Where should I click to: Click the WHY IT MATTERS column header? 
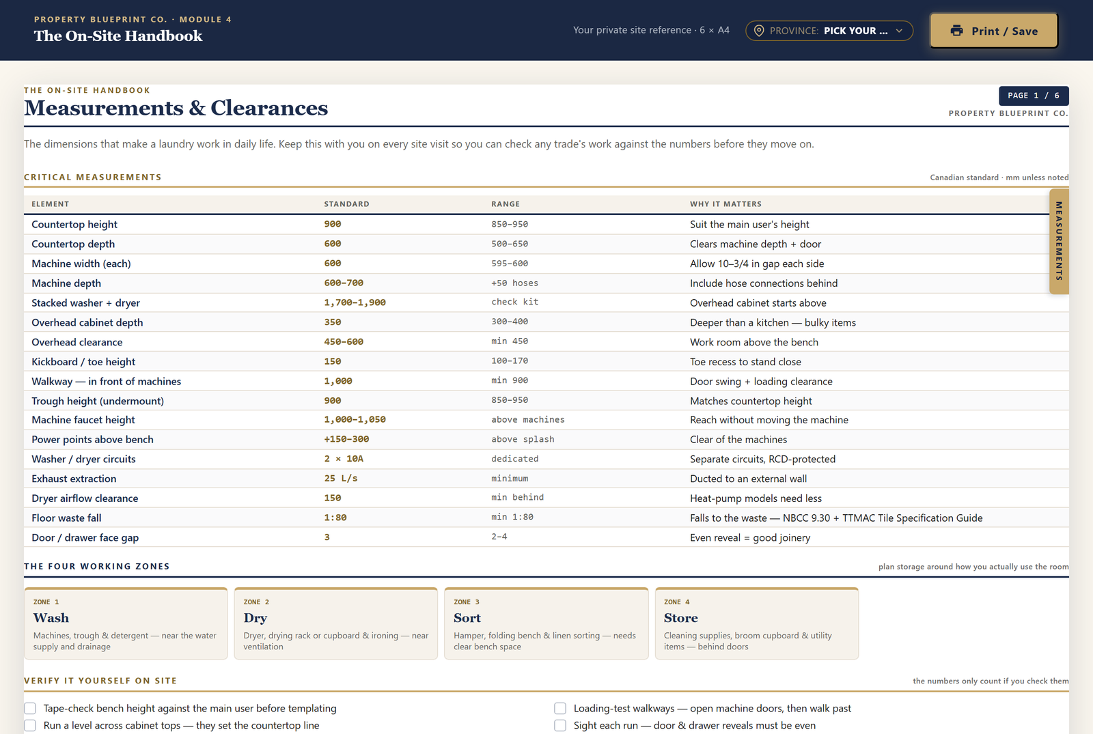point(725,204)
